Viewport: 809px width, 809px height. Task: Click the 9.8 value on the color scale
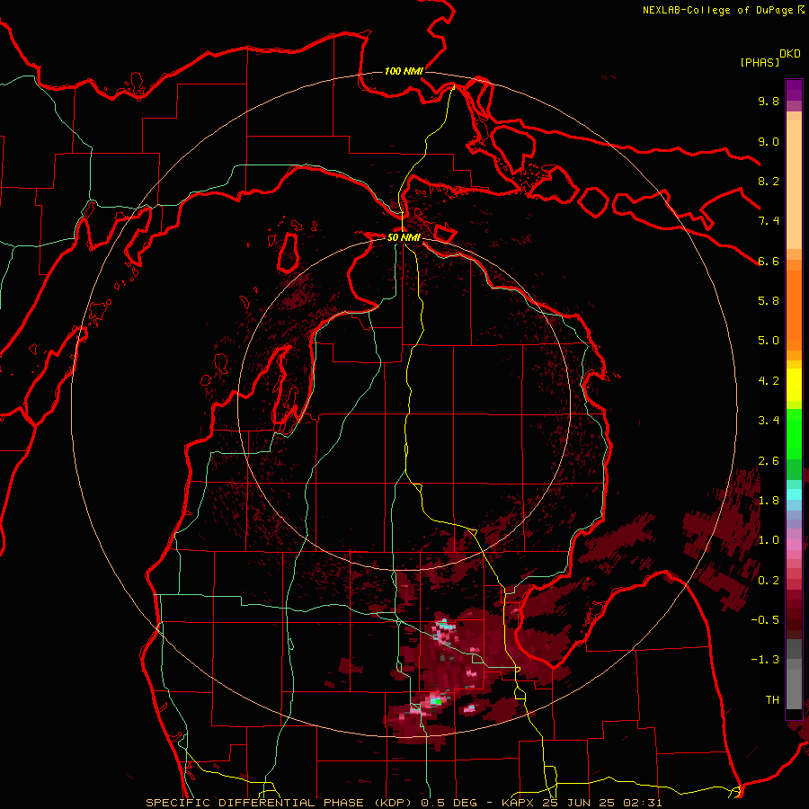point(769,101)
